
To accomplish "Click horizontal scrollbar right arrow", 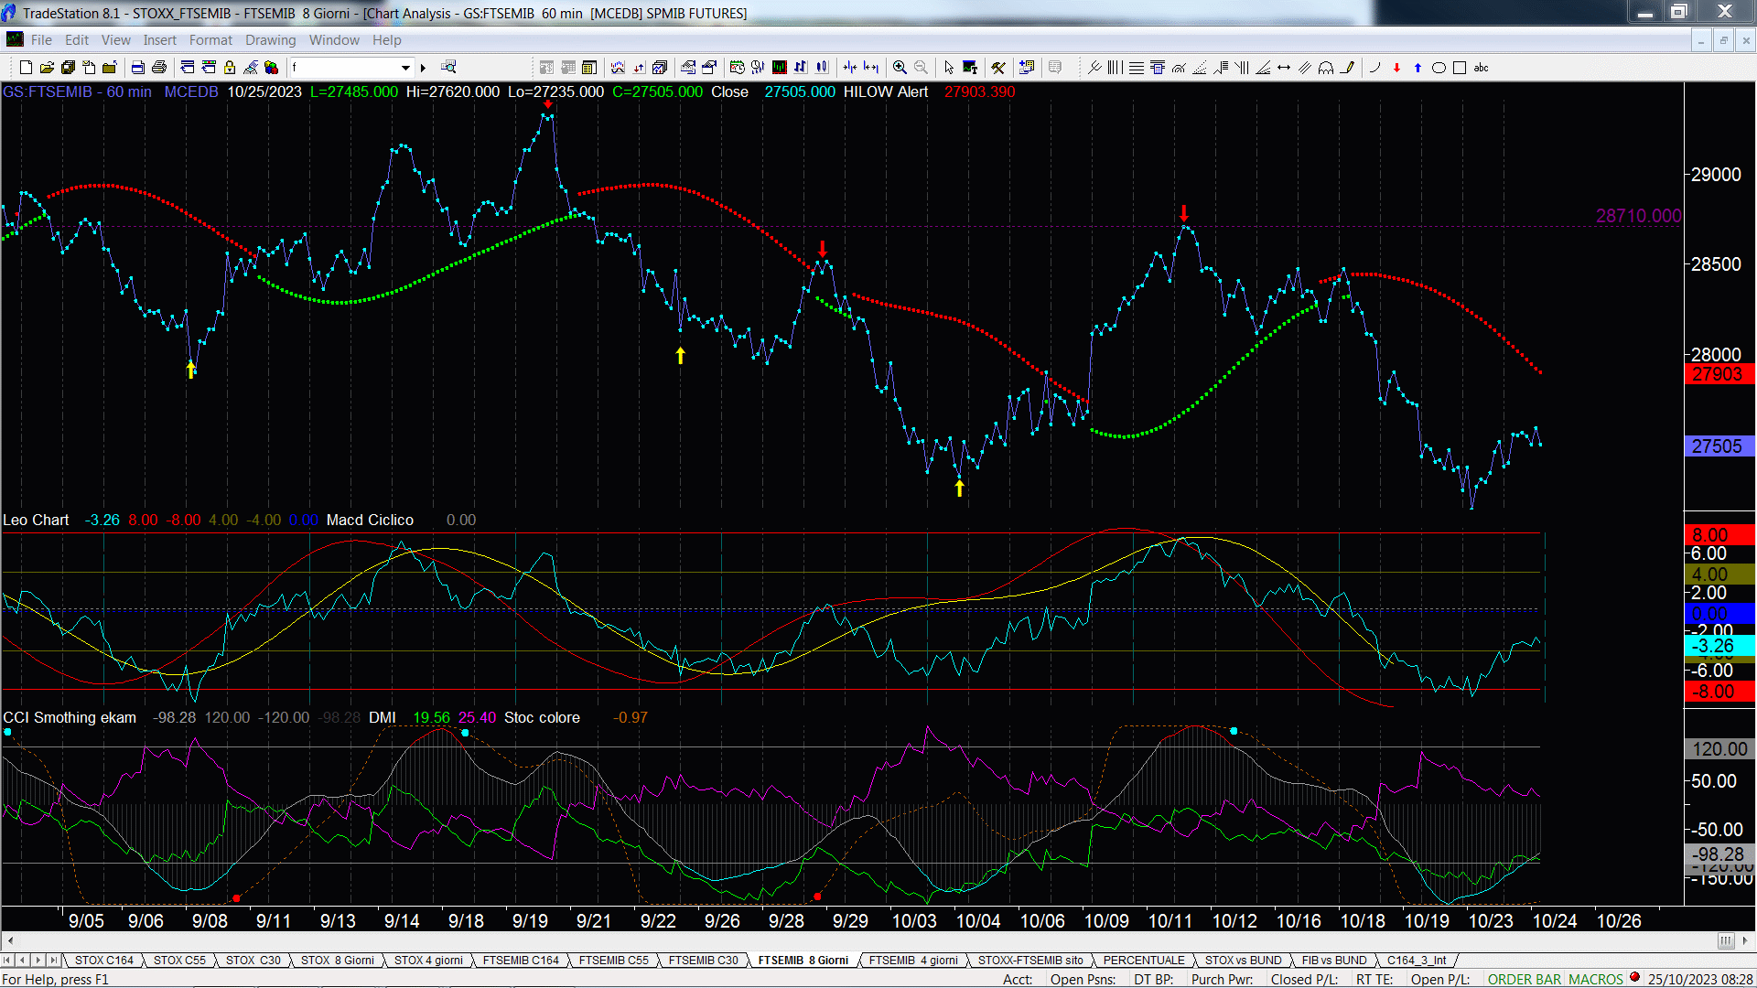I will [1745, 940].
